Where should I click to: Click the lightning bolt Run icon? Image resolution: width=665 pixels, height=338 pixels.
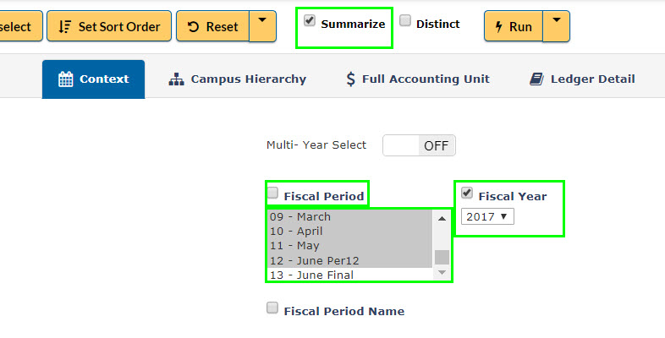coord(499,27)
